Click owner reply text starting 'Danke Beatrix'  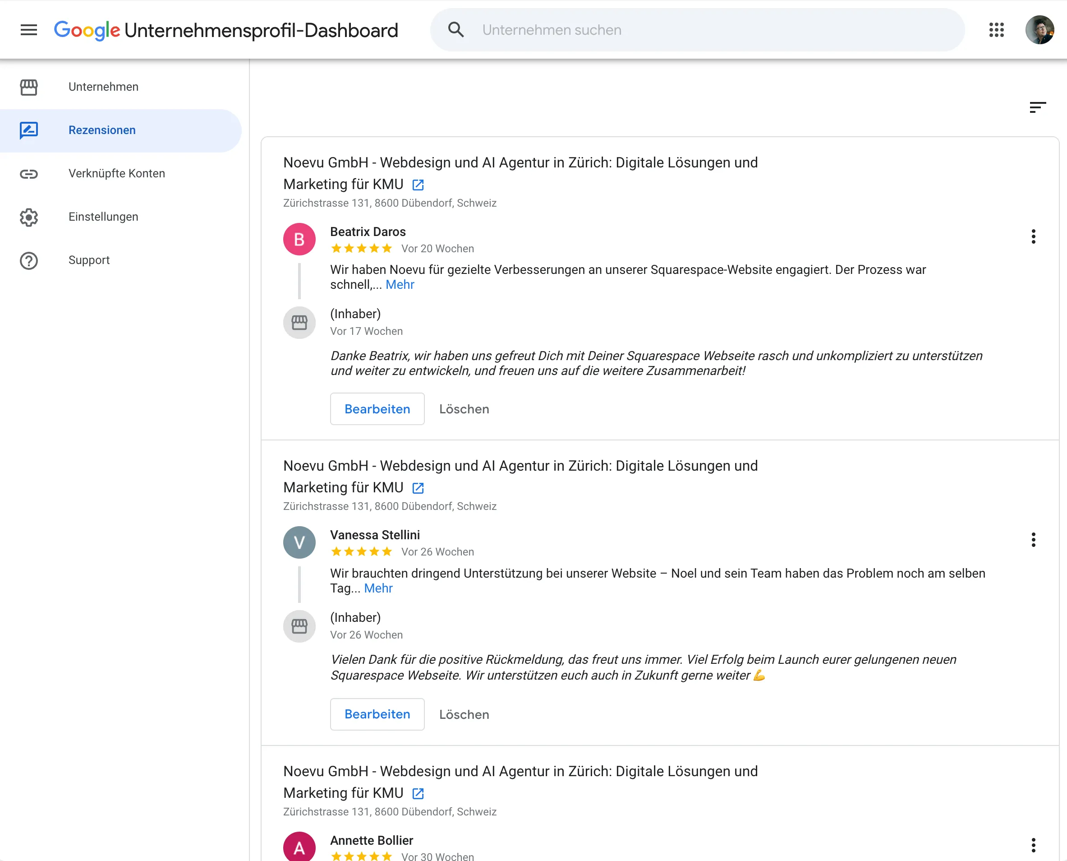coord(656,363)
